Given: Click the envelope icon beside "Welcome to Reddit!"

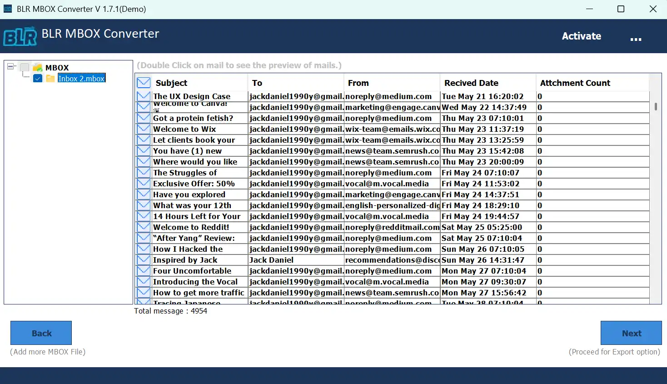Looking at the screenshot, I should coord(143,227).
